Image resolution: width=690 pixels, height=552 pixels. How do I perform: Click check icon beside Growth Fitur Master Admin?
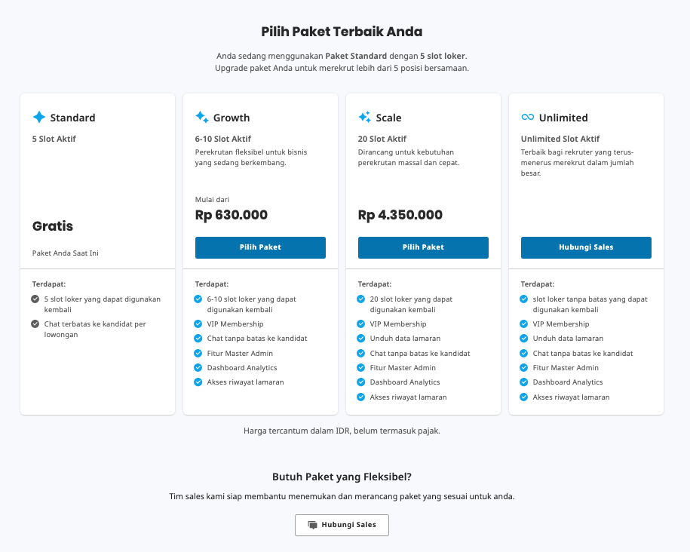tap(198, 354)
